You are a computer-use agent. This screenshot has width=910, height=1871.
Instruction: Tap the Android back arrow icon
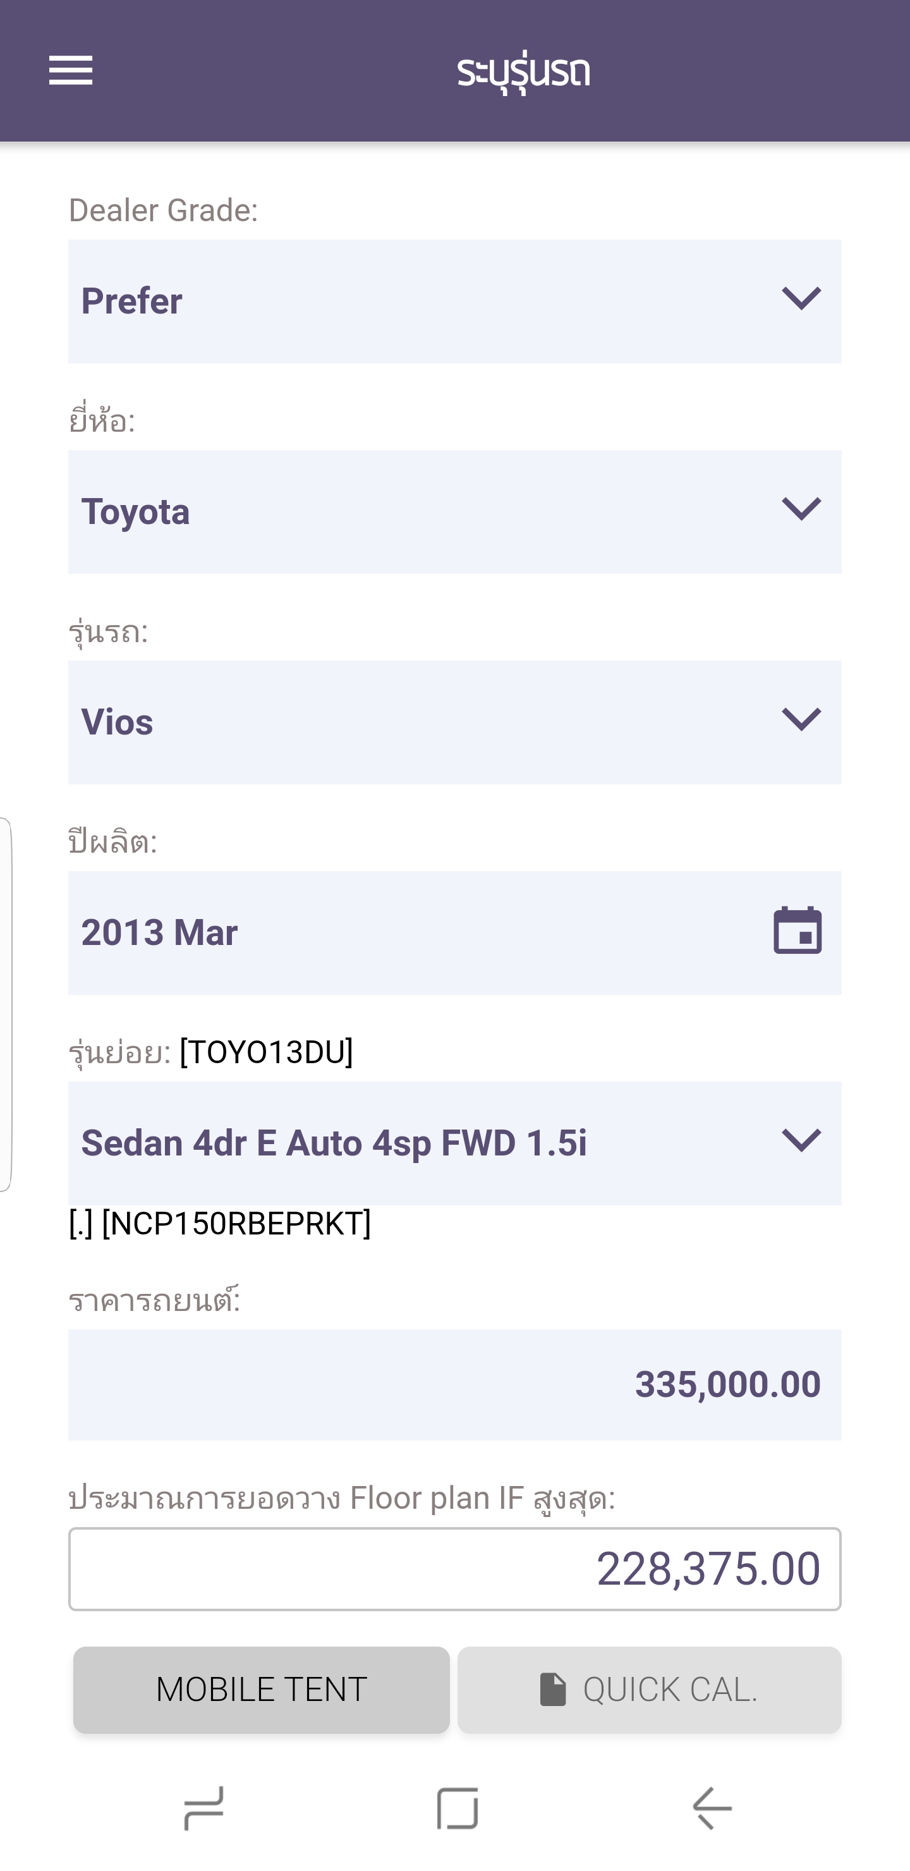[712, 1807]
